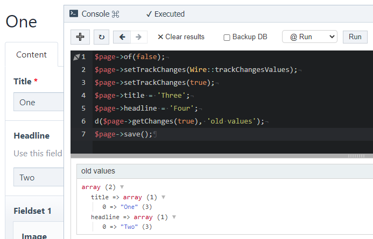Click code line 7 with $page->save()
Viewport: 373px width, 239px height.
124,134
